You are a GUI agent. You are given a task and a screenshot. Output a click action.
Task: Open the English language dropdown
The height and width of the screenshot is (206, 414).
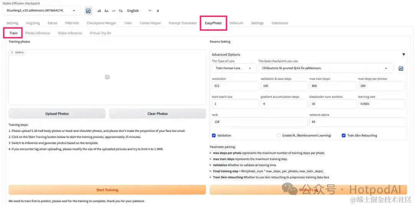tap(139, 11)
